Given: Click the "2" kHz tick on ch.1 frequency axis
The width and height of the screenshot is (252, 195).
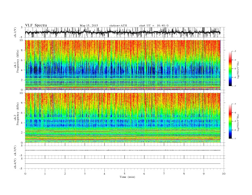Looking at the screenshot, I should click(x=22, y=80).
